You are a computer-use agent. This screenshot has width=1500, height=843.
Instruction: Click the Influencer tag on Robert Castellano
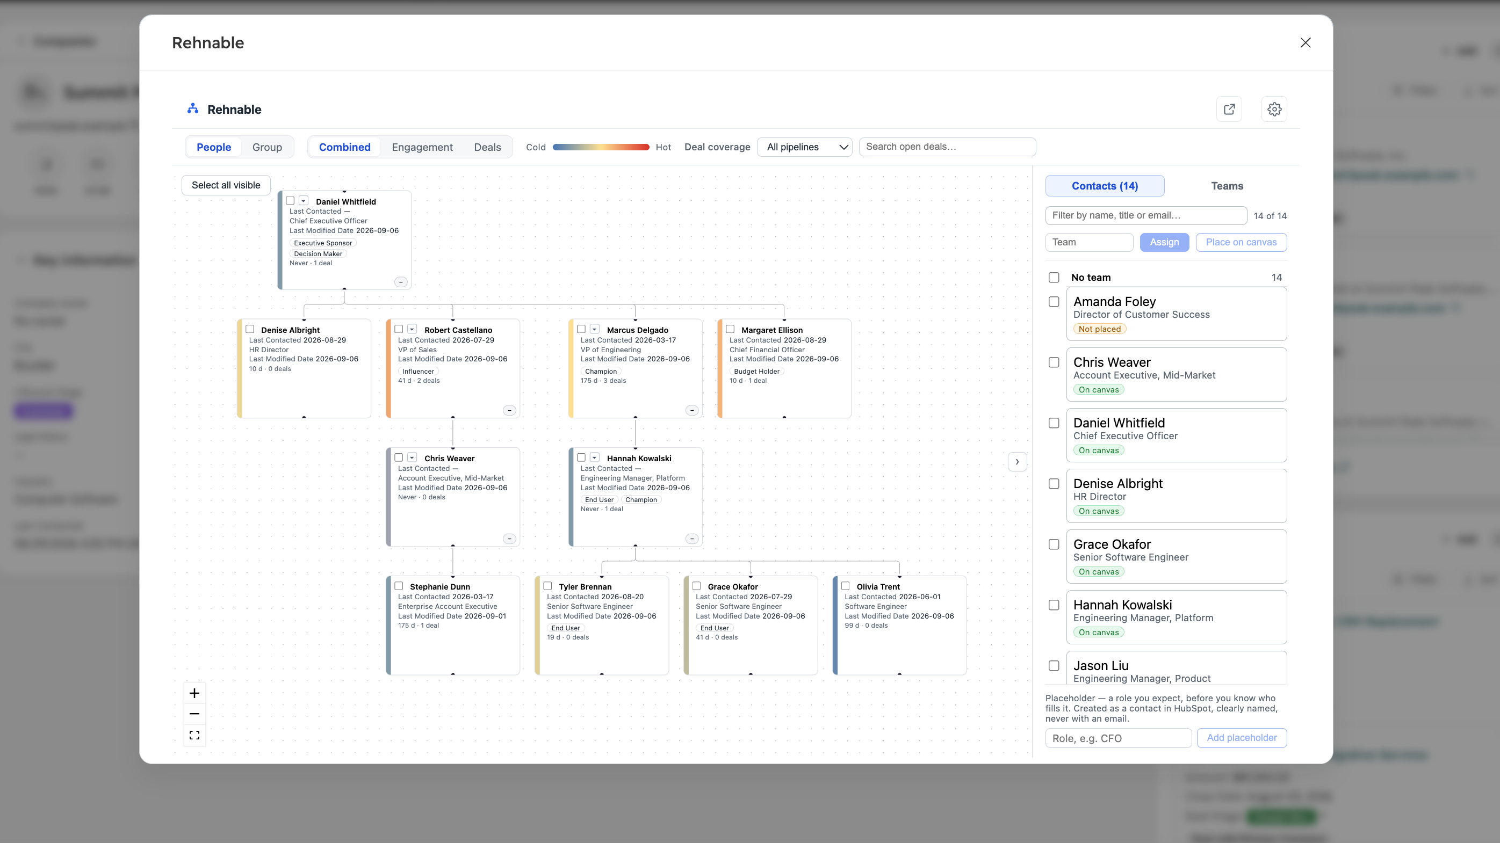pos(418,371)
